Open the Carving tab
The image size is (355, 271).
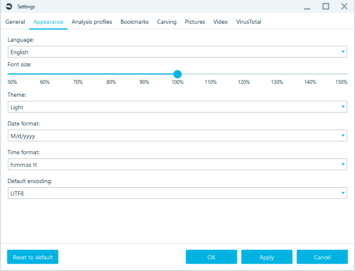167,22
